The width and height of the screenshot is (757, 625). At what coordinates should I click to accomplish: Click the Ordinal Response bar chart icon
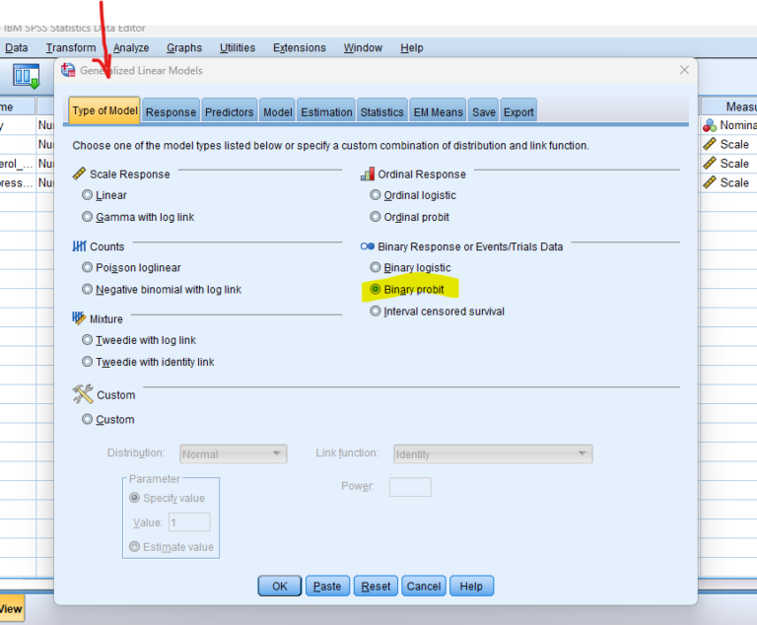(368, 174)
